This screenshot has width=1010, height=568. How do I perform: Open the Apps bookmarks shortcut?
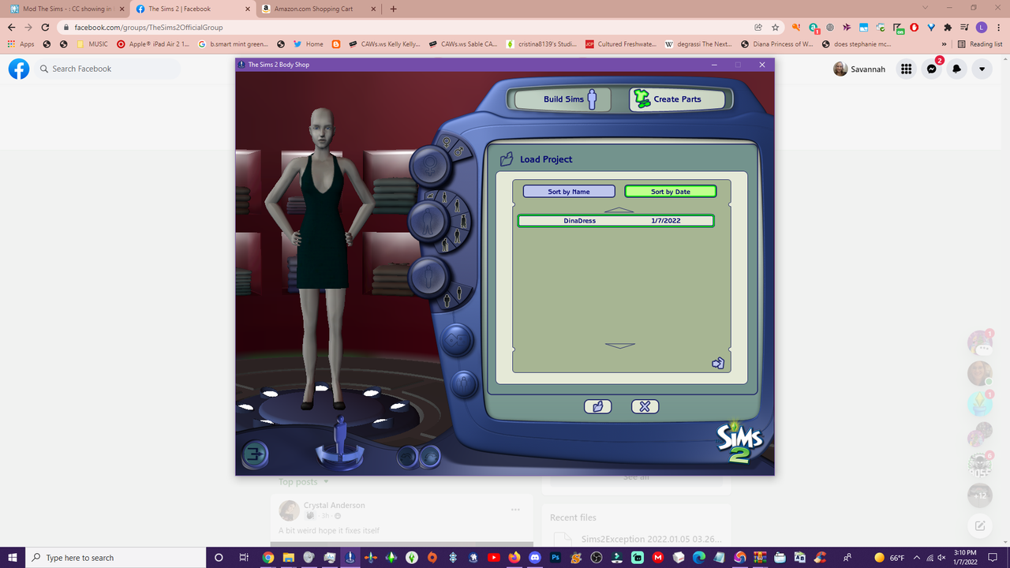[x=21, y=44]
